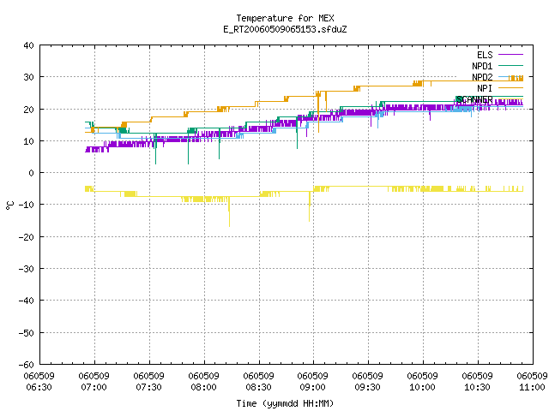
Task: Click the filename "E_RT20060509065153.sfduZ" subtitle
Action: tap(285, 29)
